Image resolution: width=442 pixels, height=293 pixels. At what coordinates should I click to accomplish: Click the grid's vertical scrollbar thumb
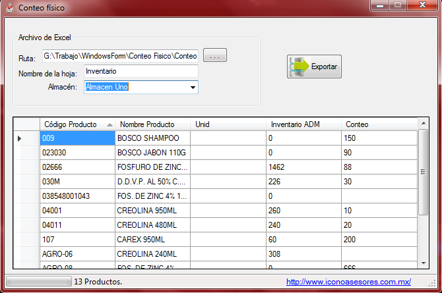pyautogui.click(x=424, y=171)
